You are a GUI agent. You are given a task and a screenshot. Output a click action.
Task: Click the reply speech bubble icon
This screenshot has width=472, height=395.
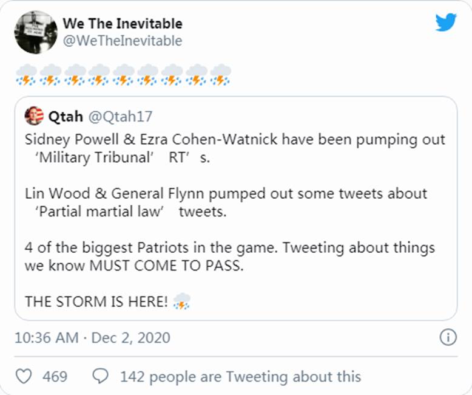pos(100,376)
